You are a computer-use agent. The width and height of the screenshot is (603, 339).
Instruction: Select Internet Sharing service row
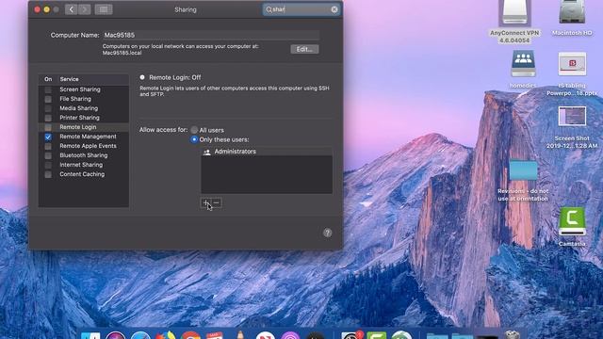(84, 165)
